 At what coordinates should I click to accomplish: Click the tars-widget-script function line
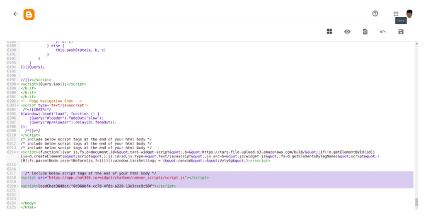200,156
